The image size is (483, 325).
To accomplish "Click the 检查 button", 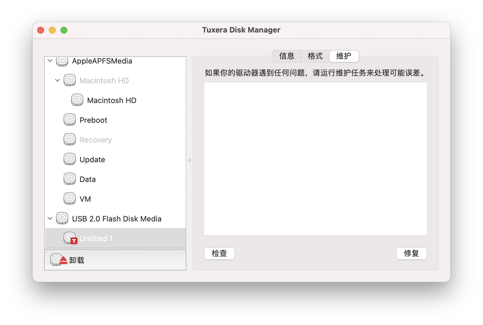I will click(219, 254).
